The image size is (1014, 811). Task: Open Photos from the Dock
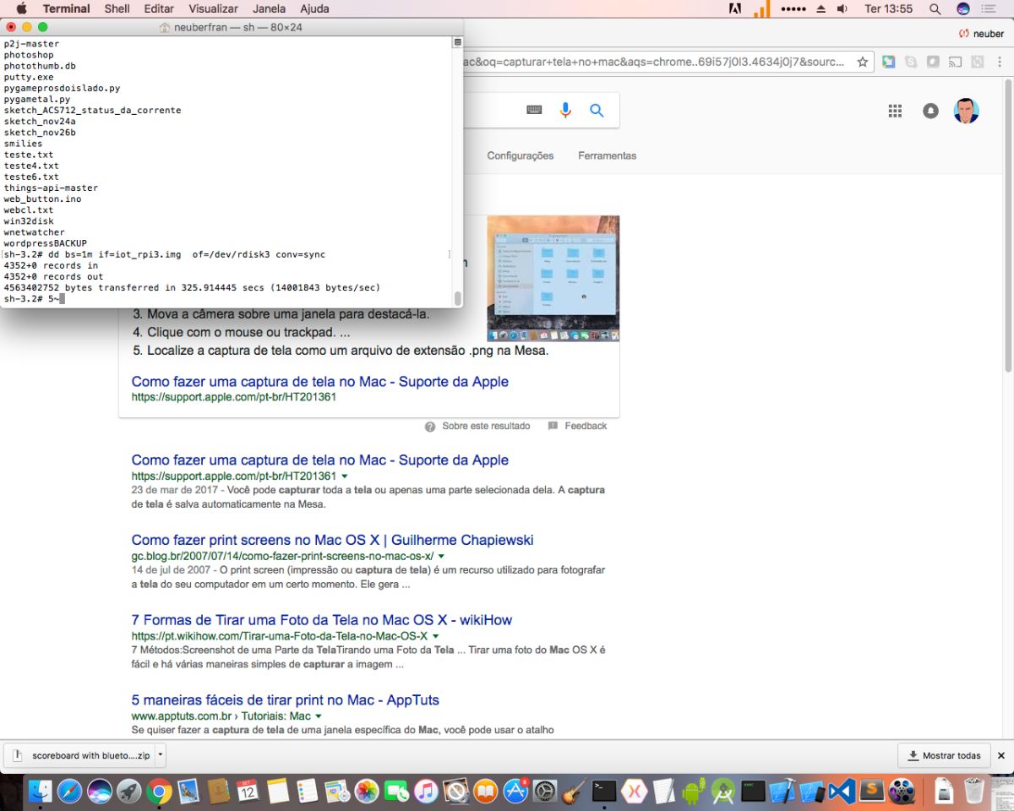tap(367, 792)
